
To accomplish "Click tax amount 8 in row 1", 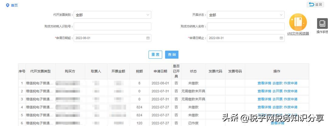I will [x=139, y=83].
